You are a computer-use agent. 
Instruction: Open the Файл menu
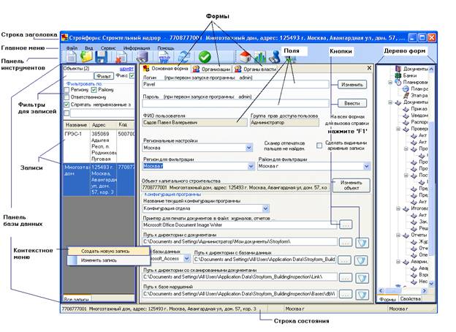72,48
